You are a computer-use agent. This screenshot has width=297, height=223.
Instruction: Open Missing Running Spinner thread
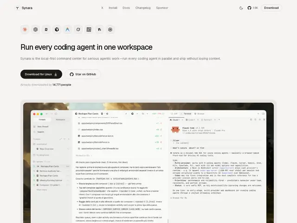point(51,180)
